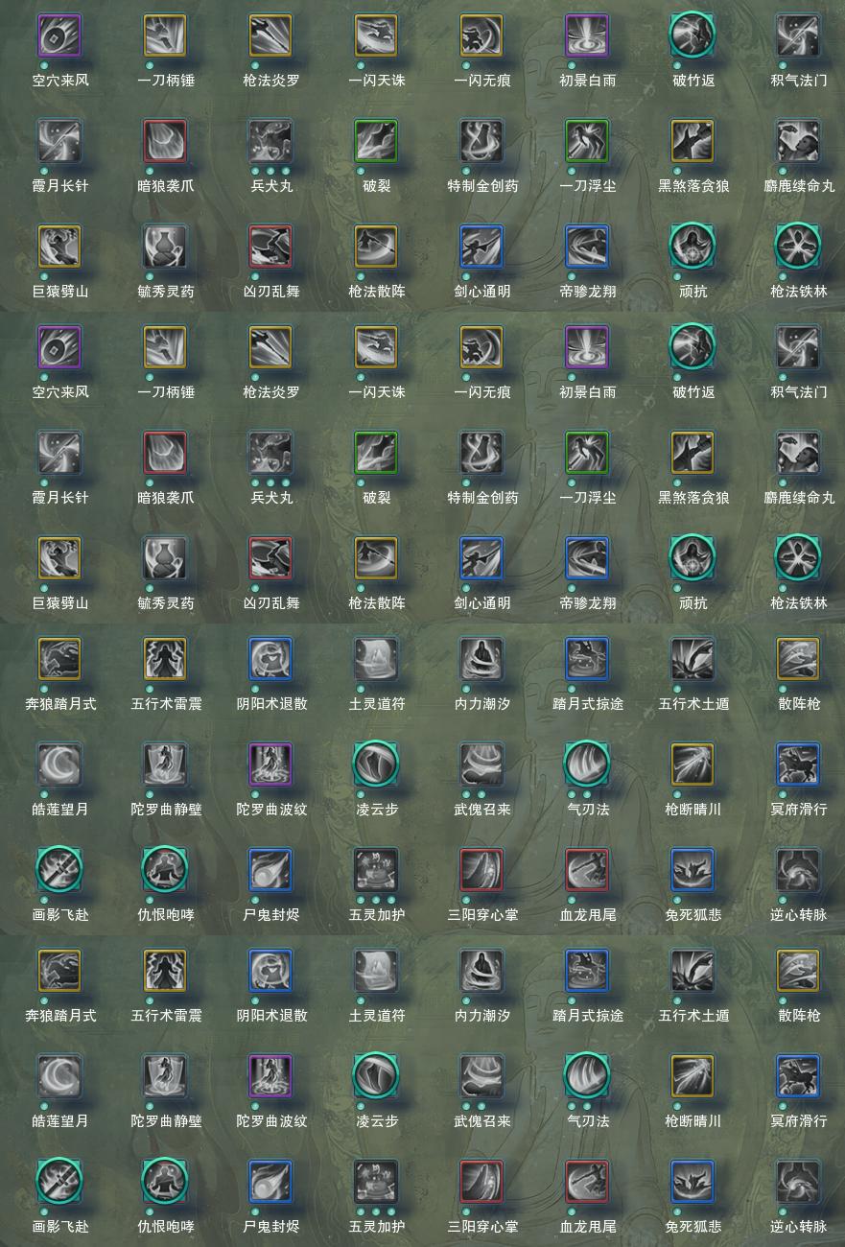The image size is (845, 1247).
Task: Click the 积气法门 skill in the top row
Action: point(798,35)
